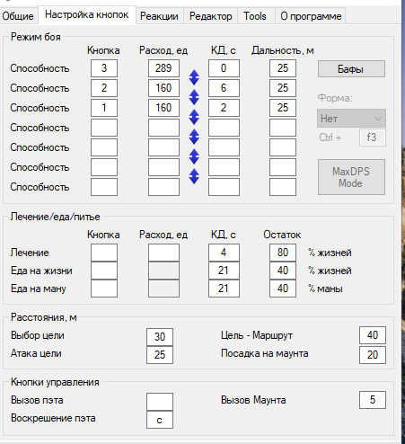Click swap arrows between ability rows 6 and 7

pos(194,176)
